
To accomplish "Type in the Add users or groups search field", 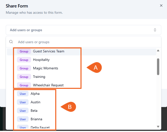I will pyautogui.click(x=85, y=42).
